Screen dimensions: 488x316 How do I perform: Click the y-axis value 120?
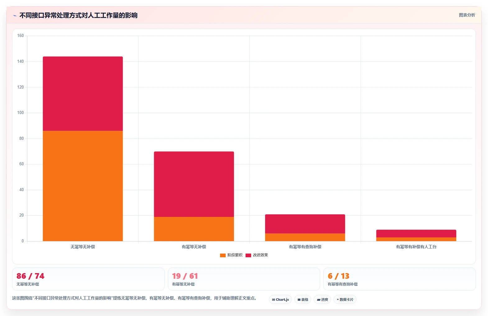click(21, 87)
